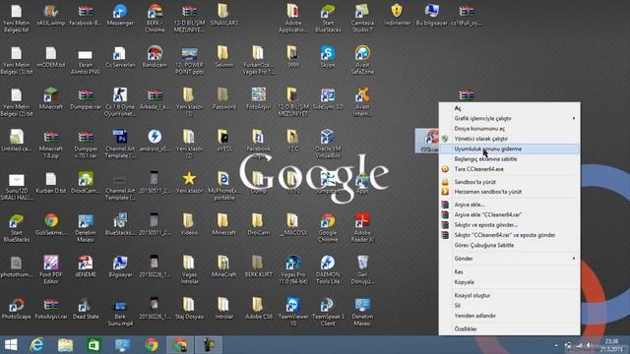
Task: Launch Camtasia Studio 7 shortcut
Action: pyautogui.click(x=362, y=19)
